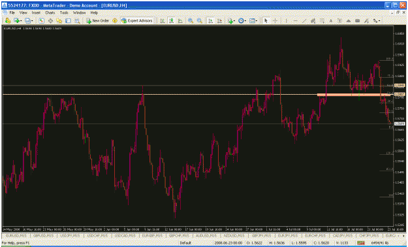Toggle the Navigator star-folder icon
This screenshot has width=408, height=247.
pyautogui.click(x=59, y=21)
